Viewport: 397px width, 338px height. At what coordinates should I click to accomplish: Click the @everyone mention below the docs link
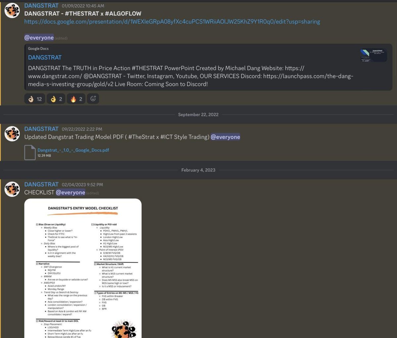(x=39, y=38)
